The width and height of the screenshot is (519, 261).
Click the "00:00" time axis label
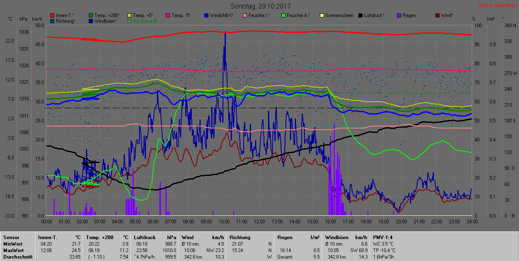click(47, 222)
